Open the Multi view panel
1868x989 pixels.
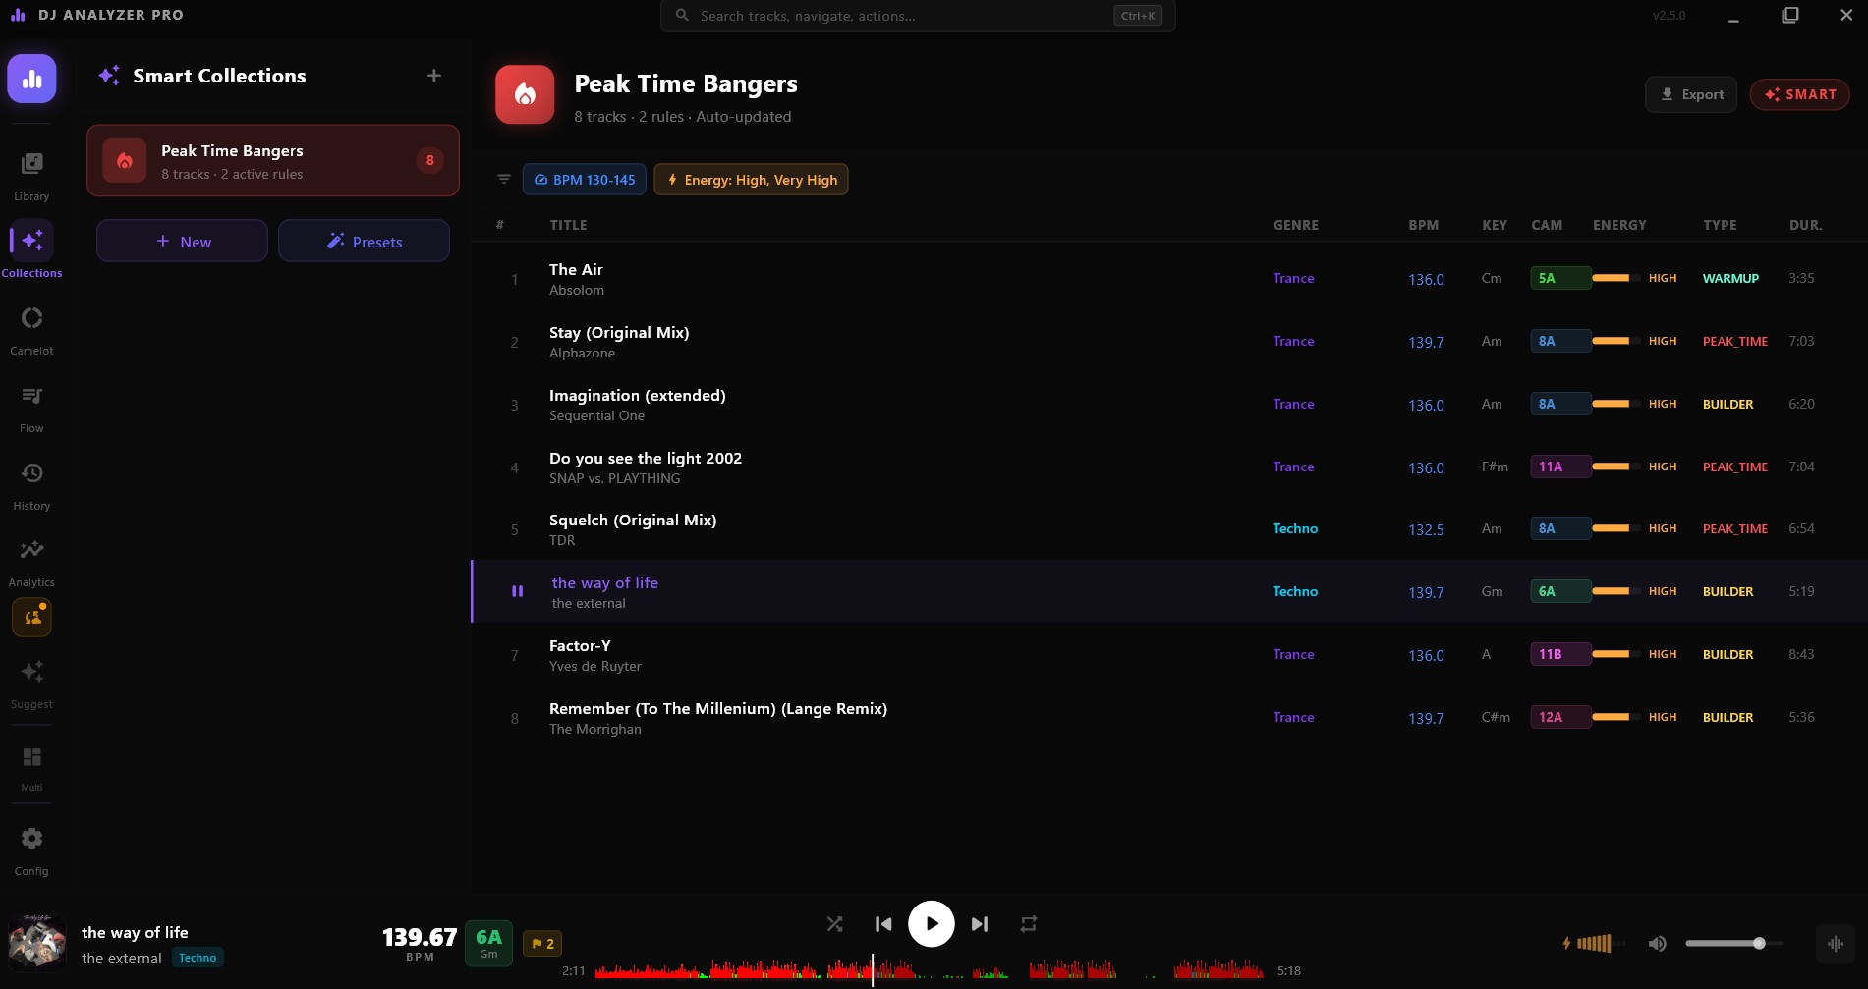click(31, 766)
